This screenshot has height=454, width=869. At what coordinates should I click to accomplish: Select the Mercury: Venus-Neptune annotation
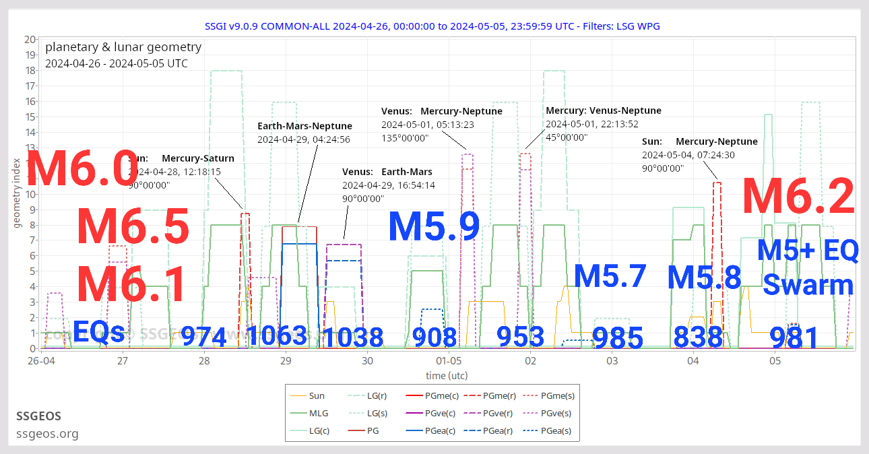tap(603, 110)
